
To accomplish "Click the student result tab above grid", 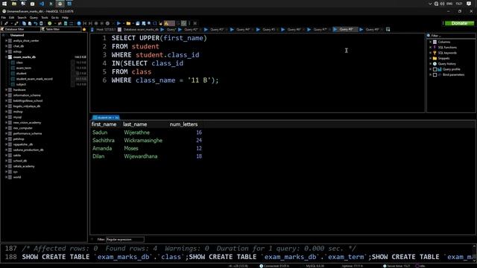I will (106, 118).
